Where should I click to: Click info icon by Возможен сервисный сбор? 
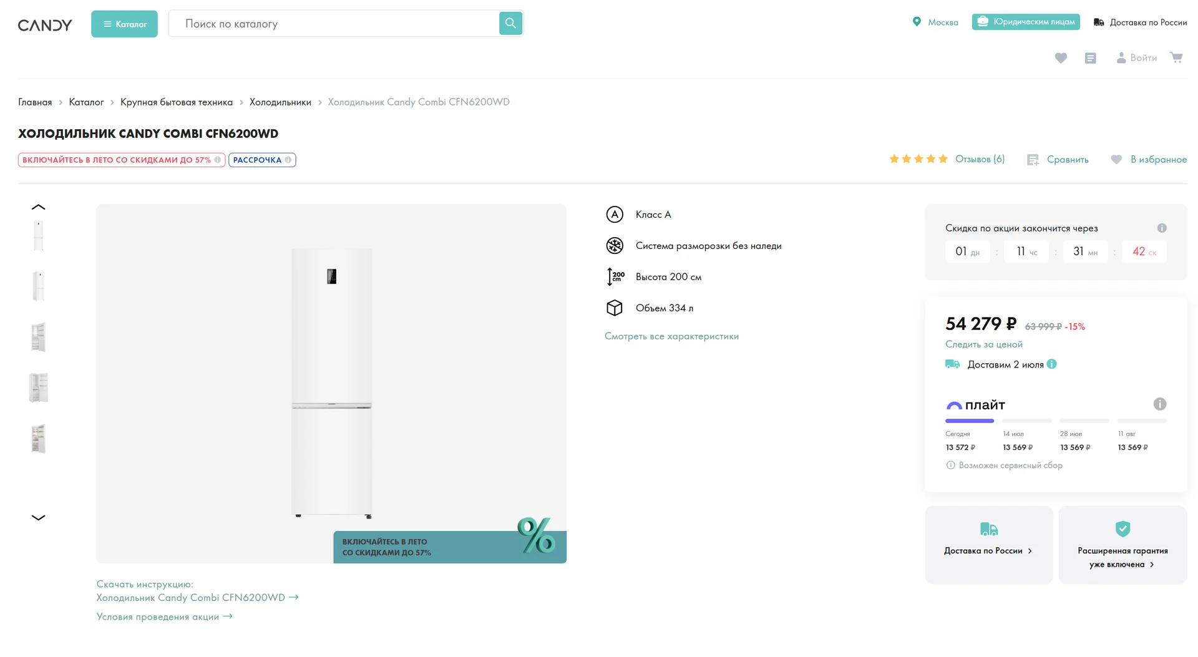(951, 465)
